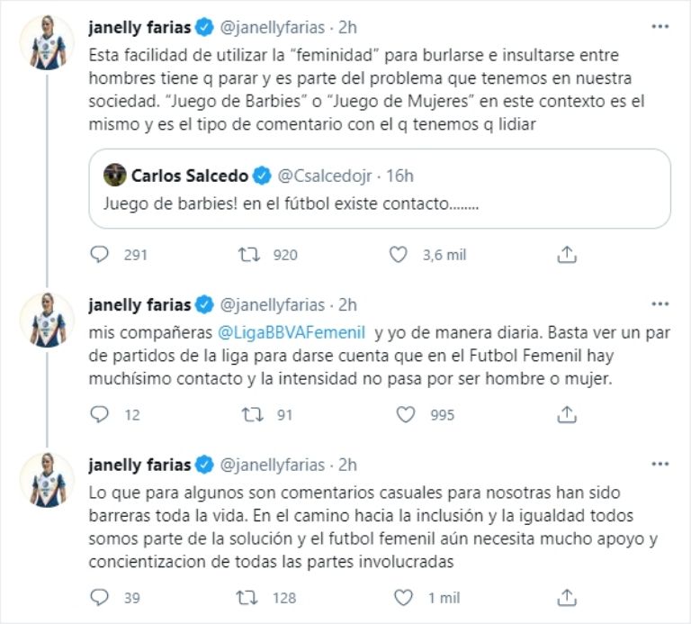Share the tweet mentioning LigaBBVAFemenil
Image resolution: width=691 pixels, height=624 pixels.
point(566,415)
